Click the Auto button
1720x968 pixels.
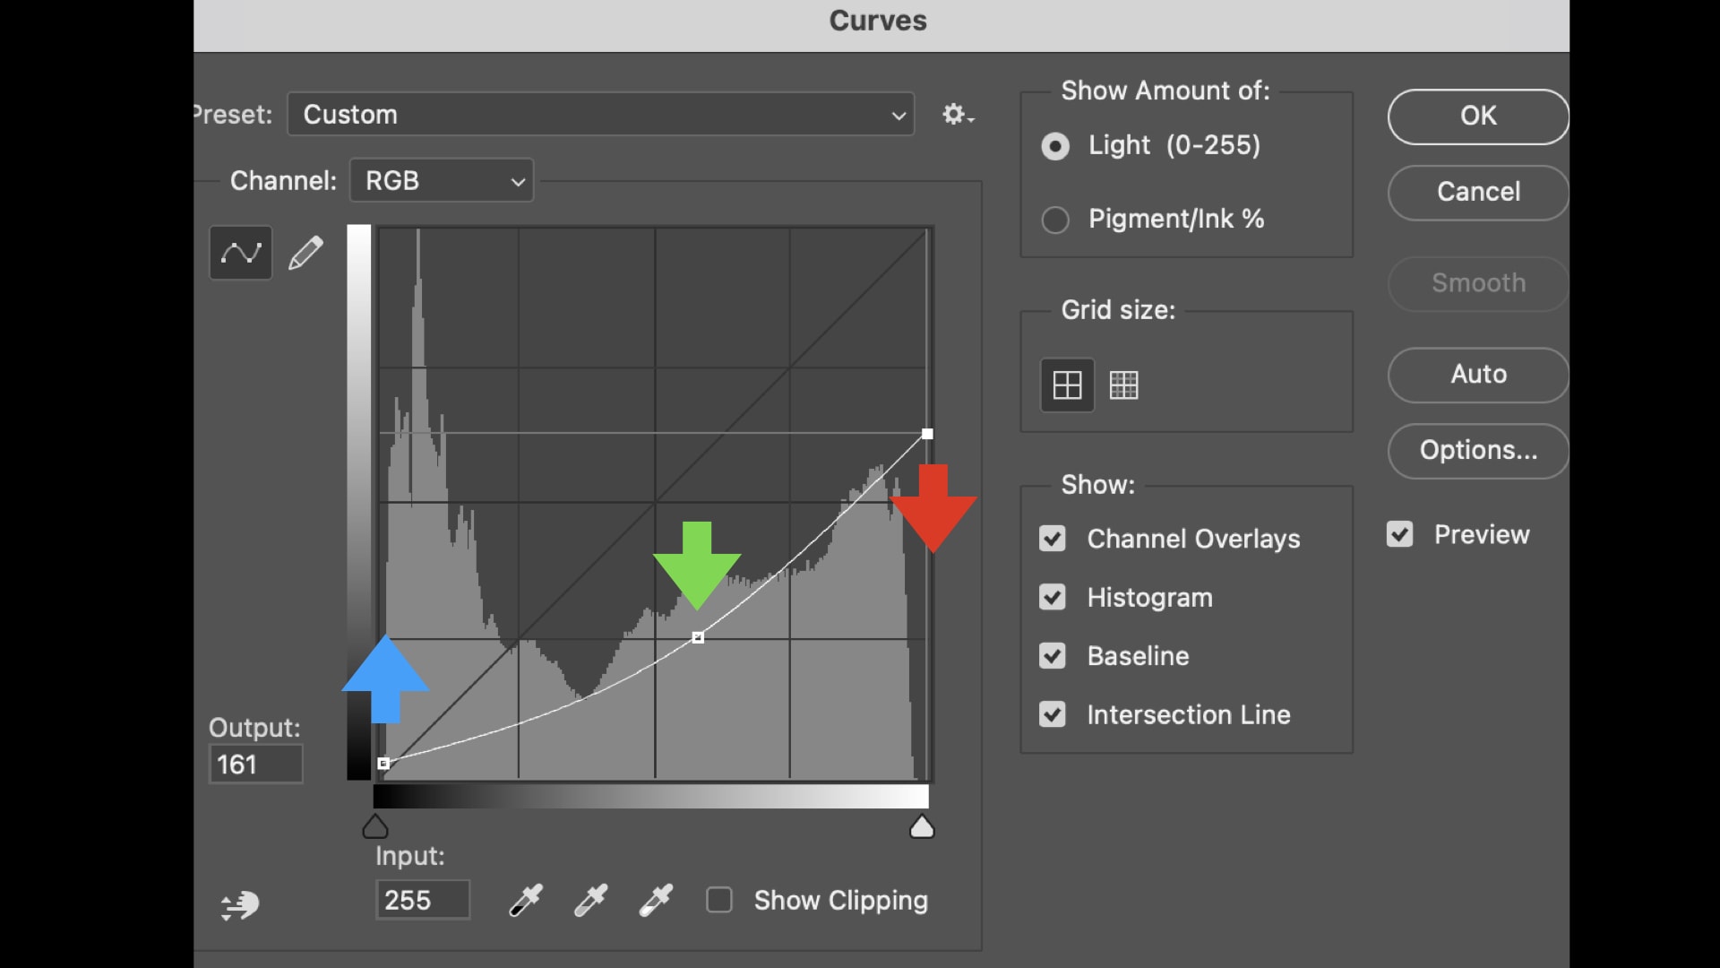click(x=1477, y=375)
